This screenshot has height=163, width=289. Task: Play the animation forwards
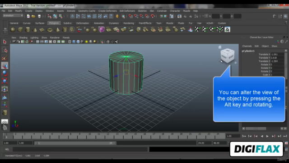click(x=267, y=136)
